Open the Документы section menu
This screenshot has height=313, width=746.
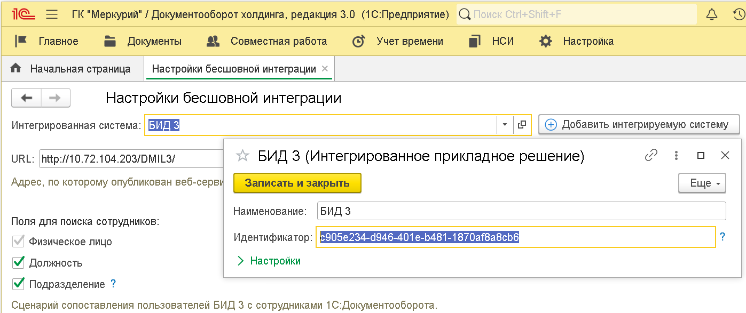(143, 41)
